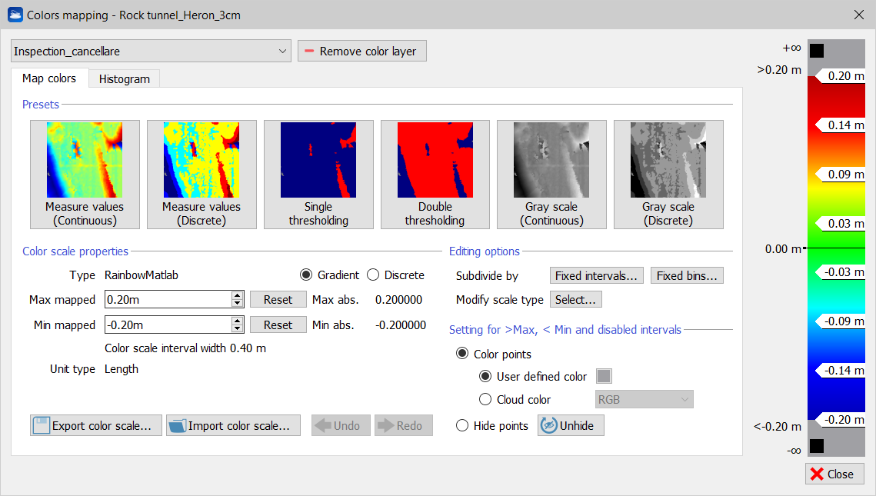Select Measure values (Continuous) preset thumbnail
The height and width of the screenshot is (496, 876).
pyautogui.click(x=85, y=175)
